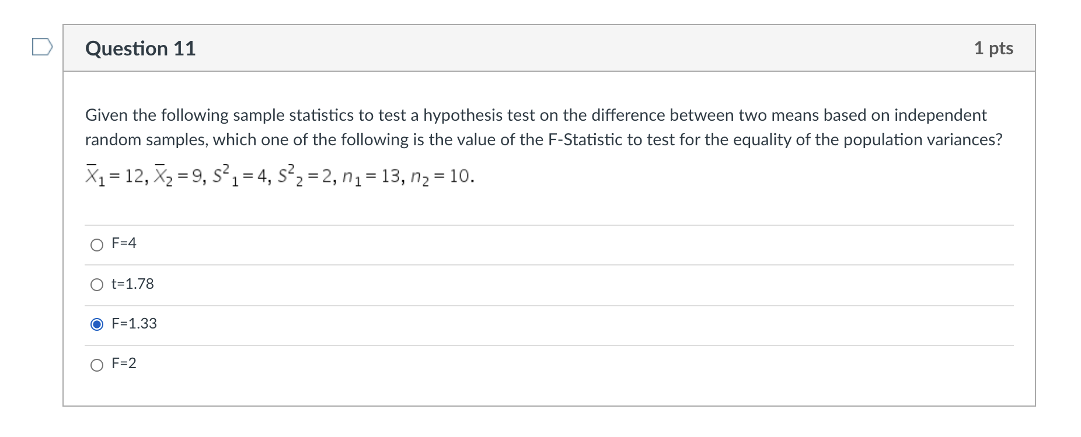Deselect the currently filled F=1.33 radio
Image resolution: width=1081 pixels, height=437 pixels.
tap(97, 324)
